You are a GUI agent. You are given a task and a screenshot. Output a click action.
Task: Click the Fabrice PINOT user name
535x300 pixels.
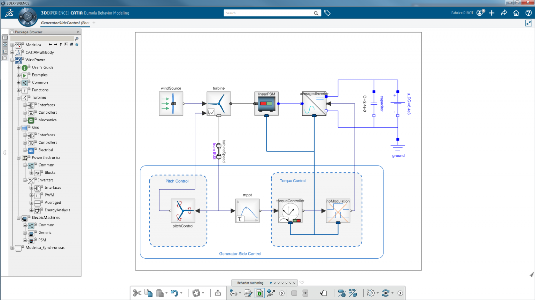tap(462, 13)
